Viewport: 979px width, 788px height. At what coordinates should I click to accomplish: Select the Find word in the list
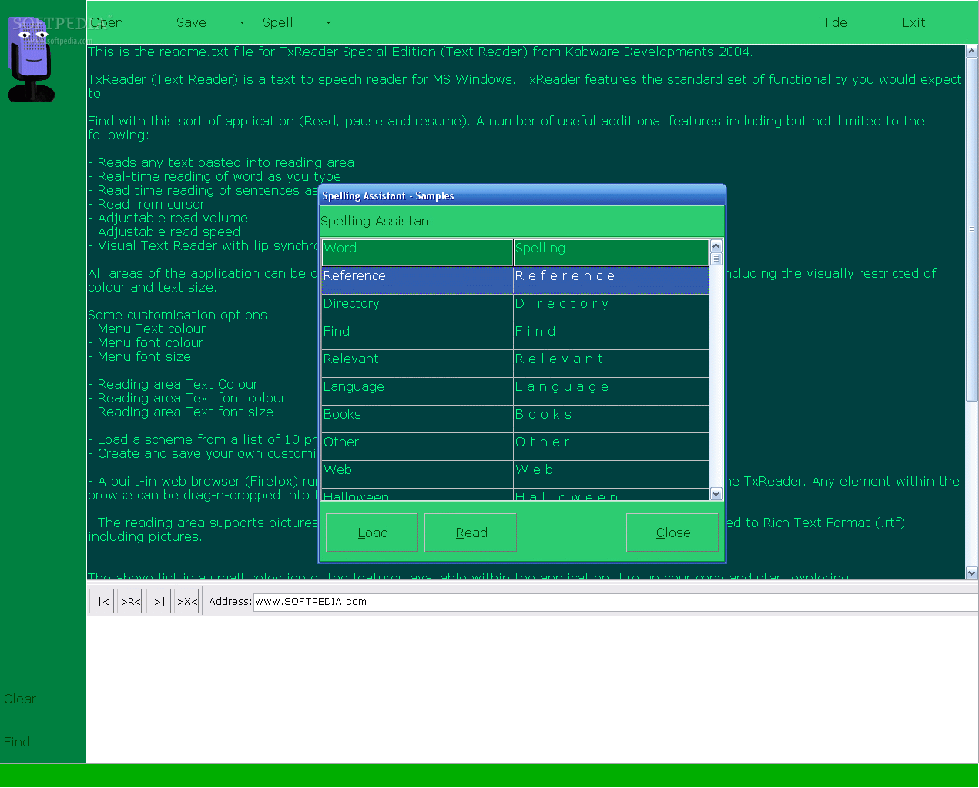coord(417,336)
